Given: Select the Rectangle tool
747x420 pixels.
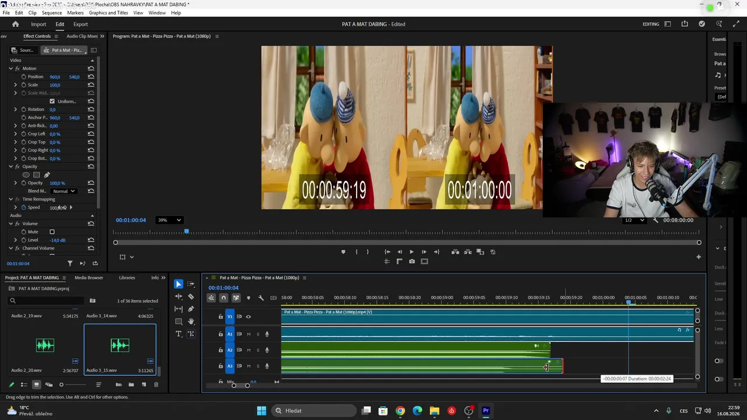Looking at the screenshot, I should (179, 321).
